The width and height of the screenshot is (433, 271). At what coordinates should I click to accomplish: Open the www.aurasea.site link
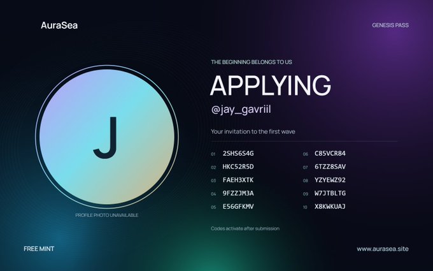[x=383, y=249]
